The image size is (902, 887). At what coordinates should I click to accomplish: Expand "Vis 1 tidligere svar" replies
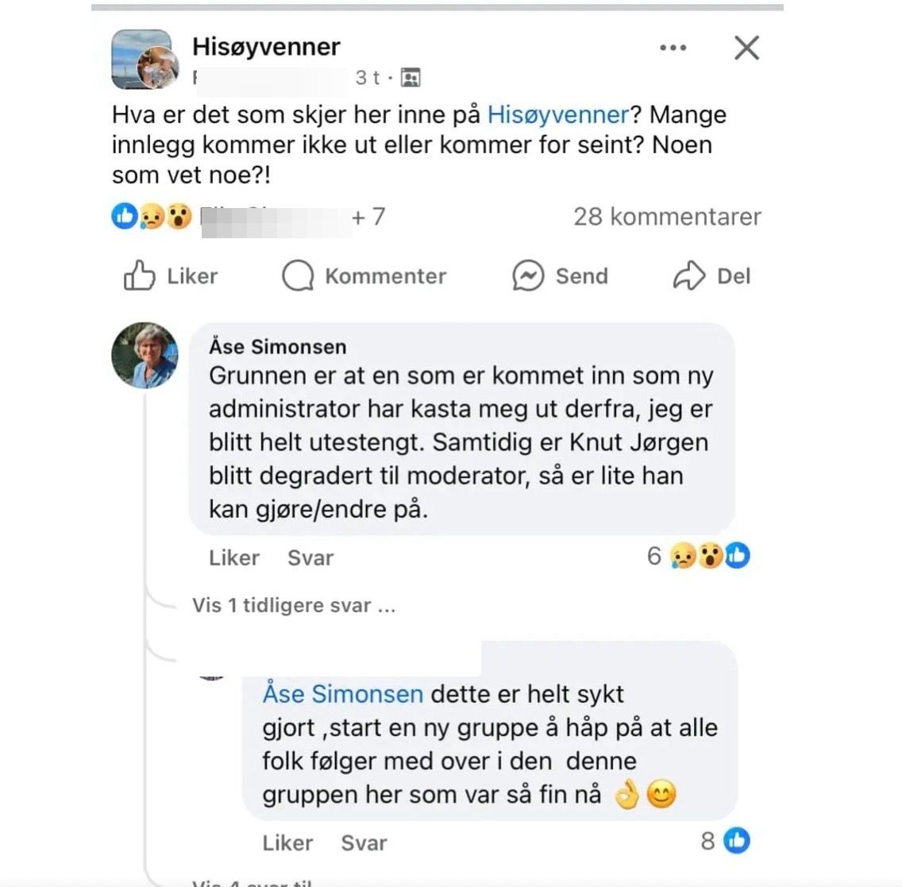294,606
